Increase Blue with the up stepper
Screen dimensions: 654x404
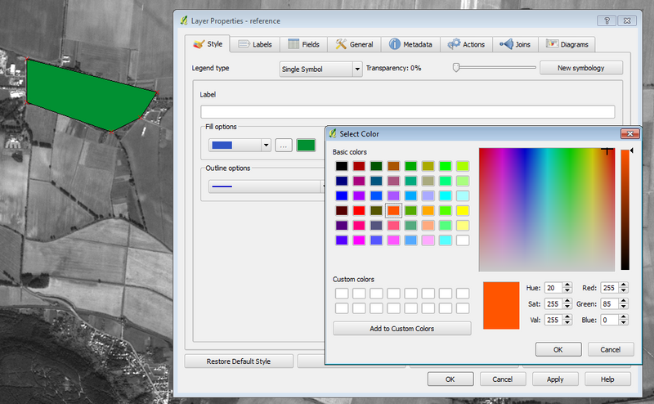(624, 317)
